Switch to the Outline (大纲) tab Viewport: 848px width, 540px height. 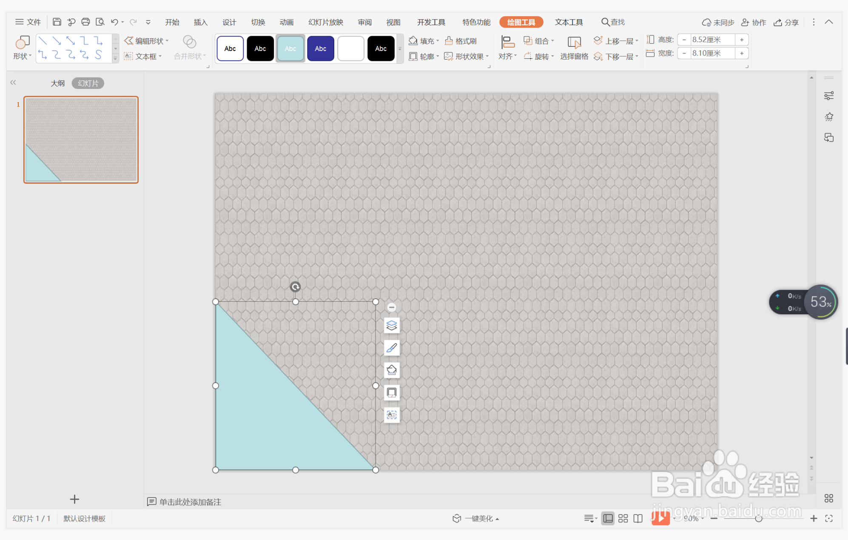[x=57, y=83]
